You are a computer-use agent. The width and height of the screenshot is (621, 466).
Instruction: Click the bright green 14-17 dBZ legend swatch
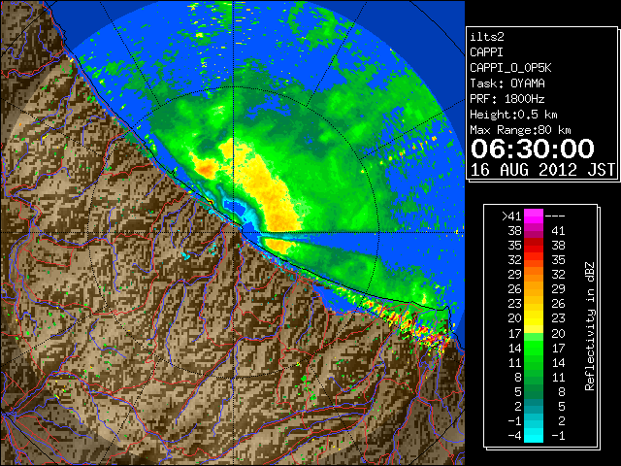click(x=534, y=348)
